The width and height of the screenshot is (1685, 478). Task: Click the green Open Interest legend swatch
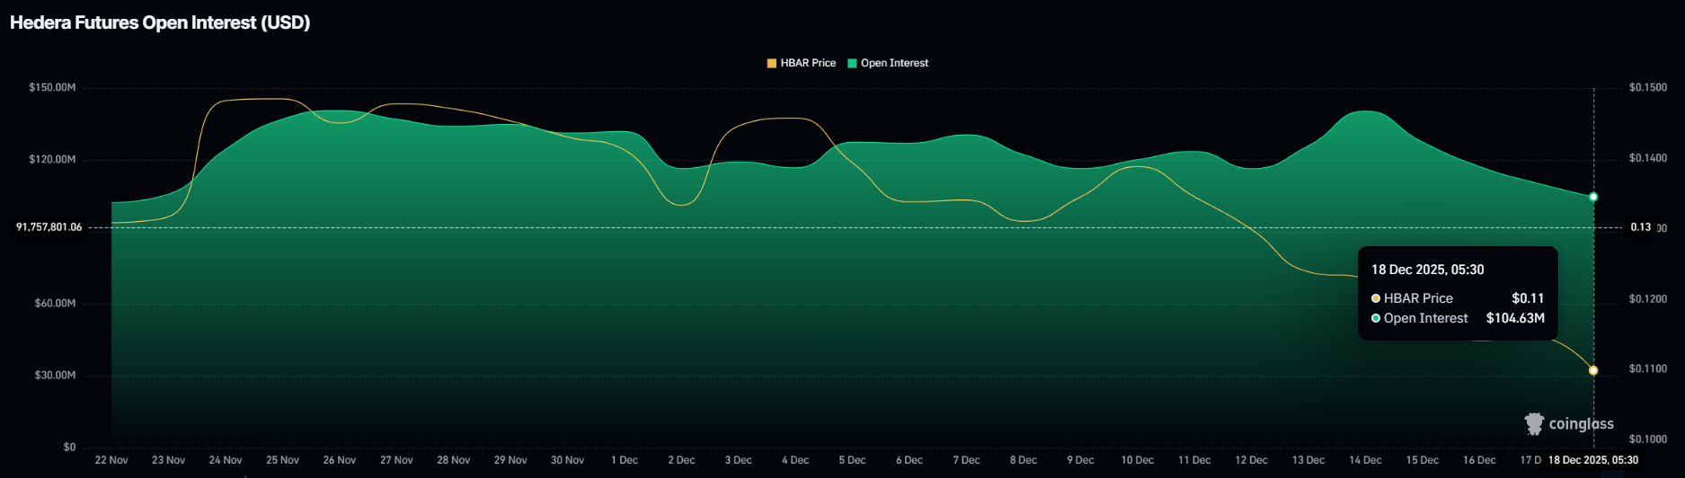pyautogui.click(x=852, y=63)
